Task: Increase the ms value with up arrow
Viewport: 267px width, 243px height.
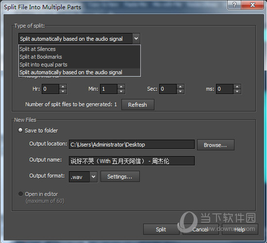Action: point(237,87)
